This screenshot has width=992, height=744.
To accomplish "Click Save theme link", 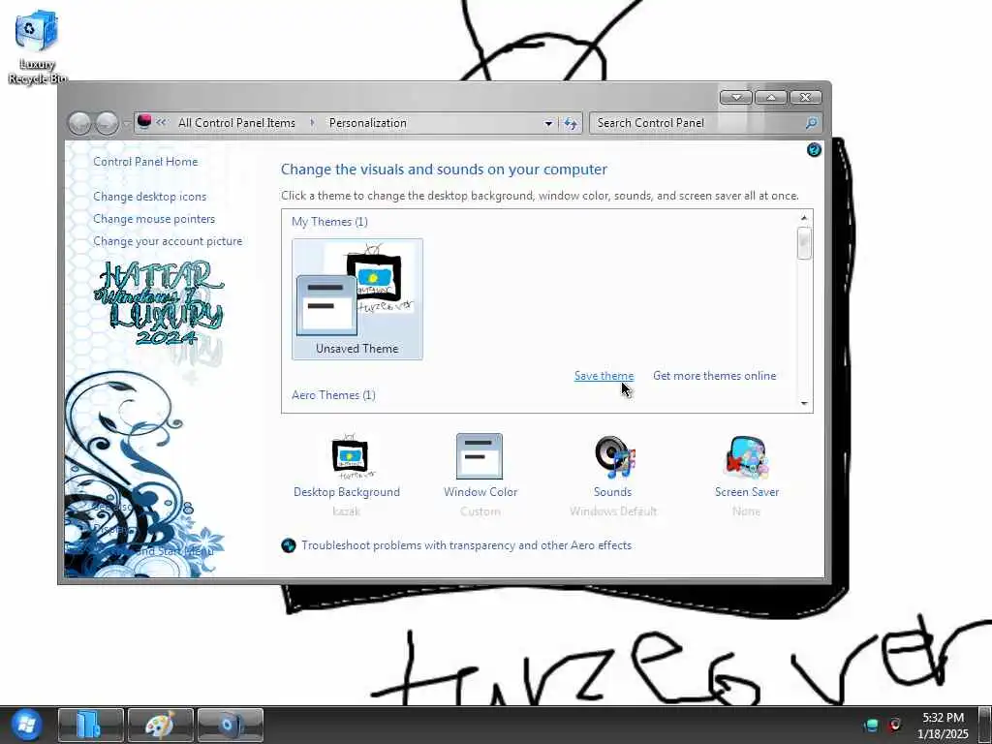I will tap(604, 376).
